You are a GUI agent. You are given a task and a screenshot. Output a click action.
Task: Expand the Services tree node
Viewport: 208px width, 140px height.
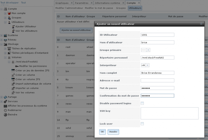tap(2, 101)
